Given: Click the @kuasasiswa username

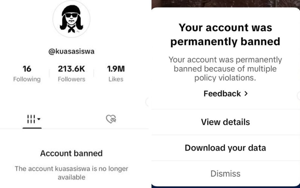Looking at the screenshot, I should [71, 51].
